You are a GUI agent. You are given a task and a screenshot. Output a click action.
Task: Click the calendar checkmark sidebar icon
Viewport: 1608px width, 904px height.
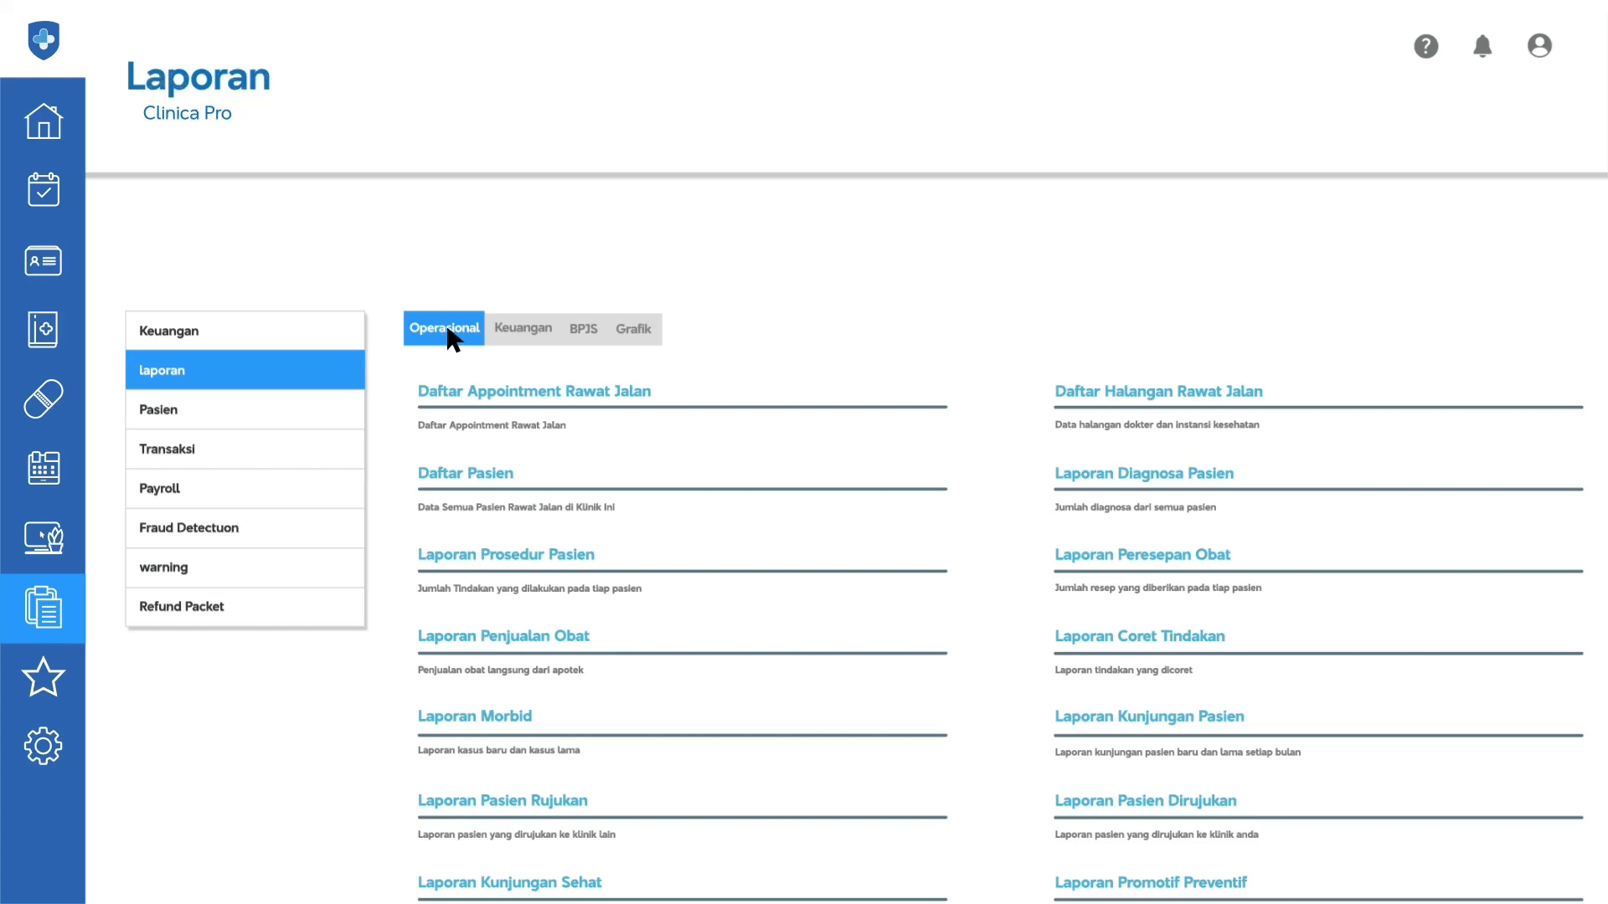pos(43,190)
